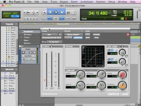Open the Track menu
Screen dimensions: 141x106
tap(54, 2)
